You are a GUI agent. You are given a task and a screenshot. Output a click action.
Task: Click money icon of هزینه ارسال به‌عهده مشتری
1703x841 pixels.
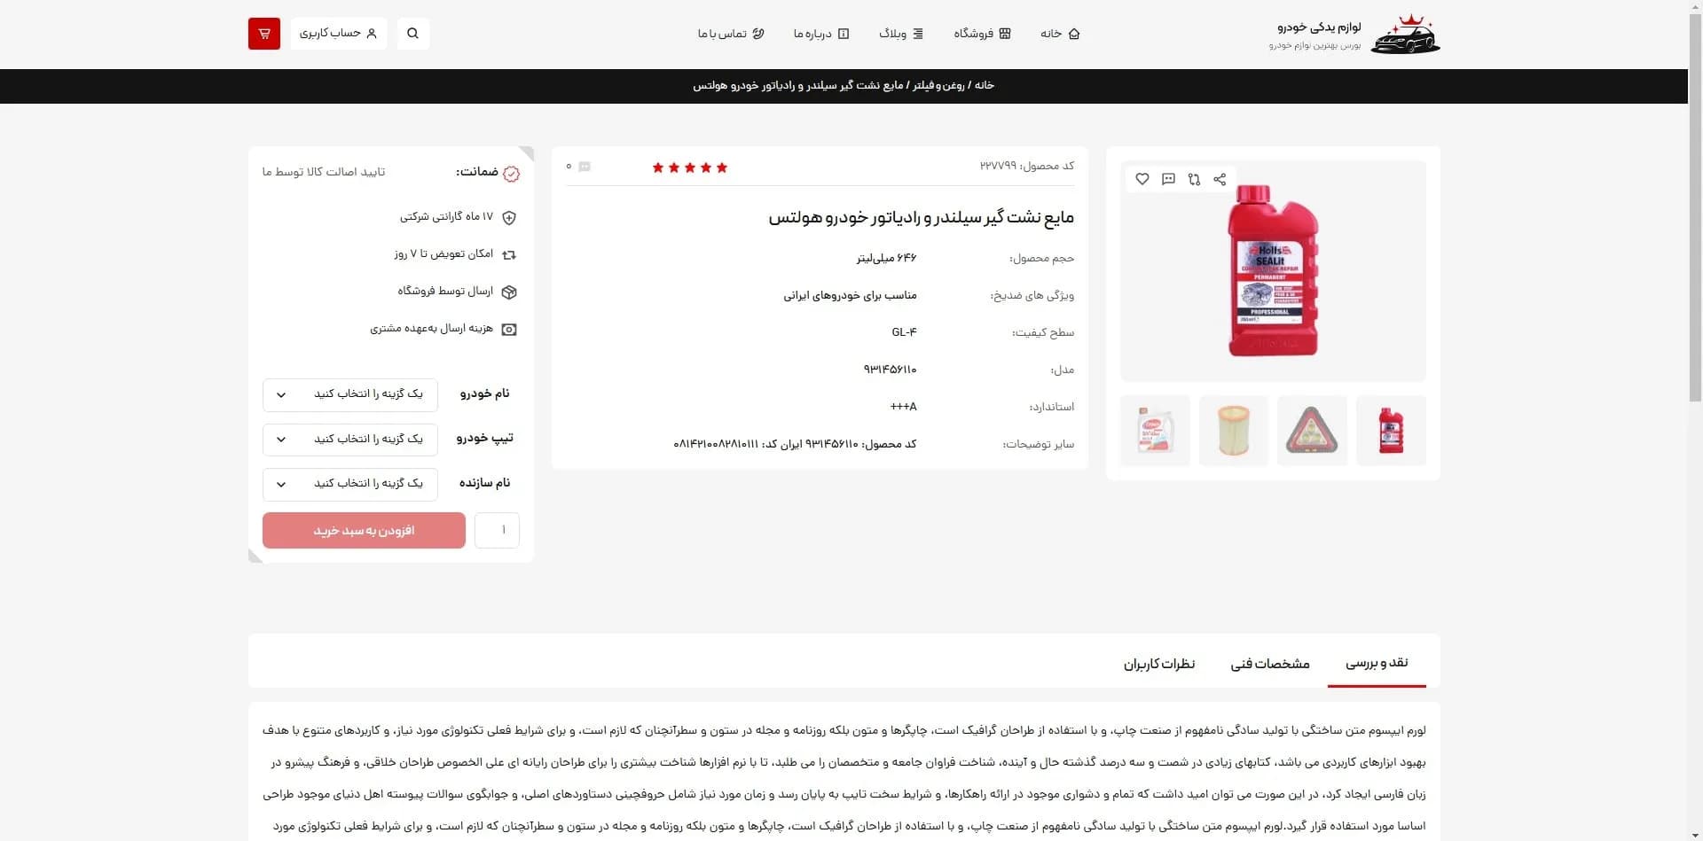[509, 329]
